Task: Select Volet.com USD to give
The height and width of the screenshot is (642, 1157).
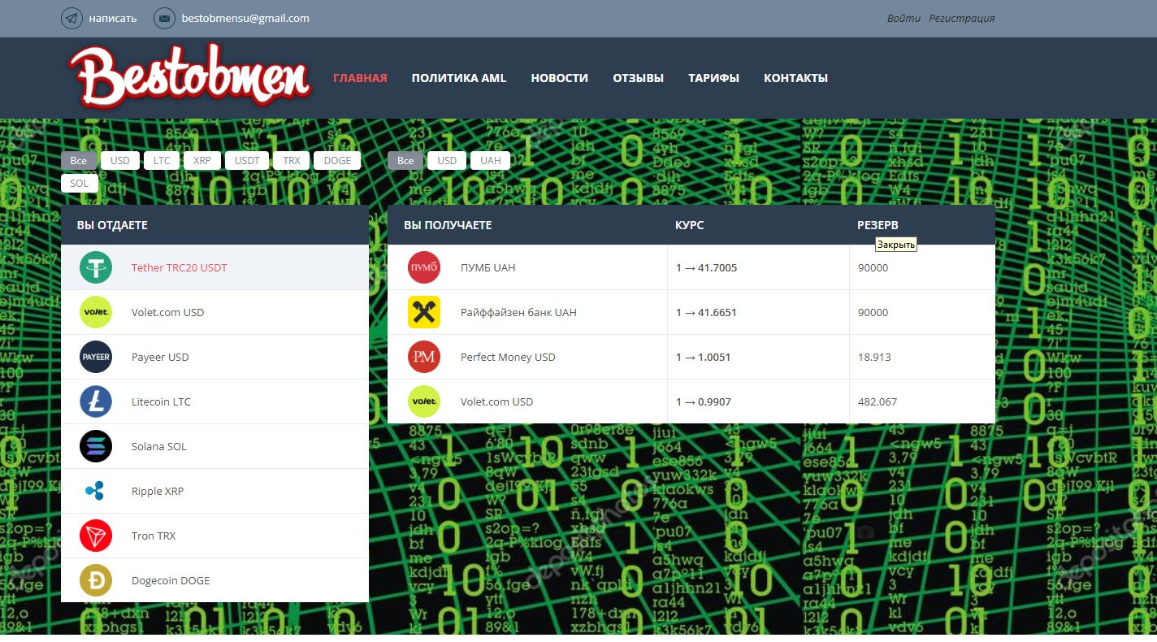Action: [214, 312]
